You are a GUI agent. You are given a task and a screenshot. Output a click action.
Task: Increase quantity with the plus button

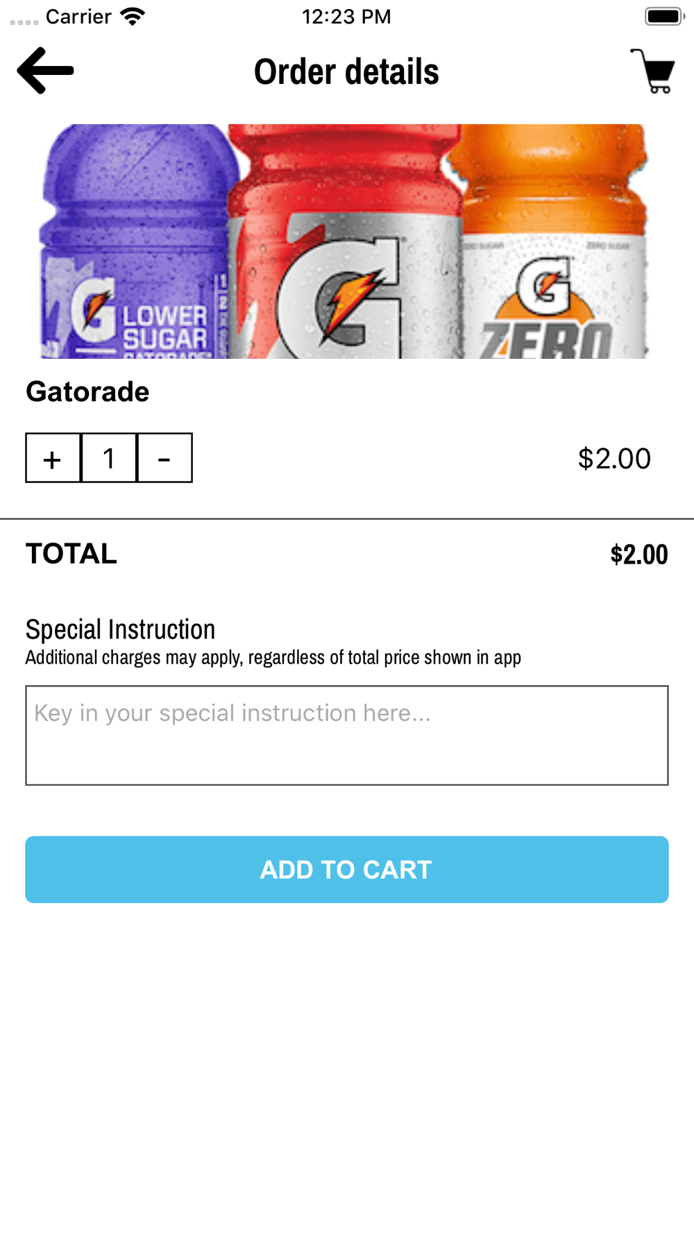coord(53,458)
